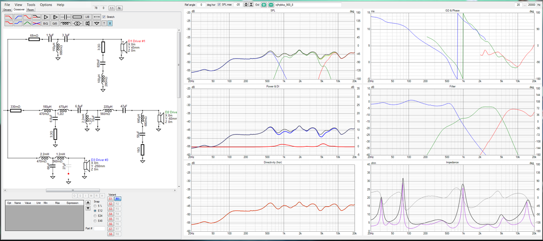Set schematic zoom to 1:1
Screen dimensions: 543x241
tap(112, 8)
